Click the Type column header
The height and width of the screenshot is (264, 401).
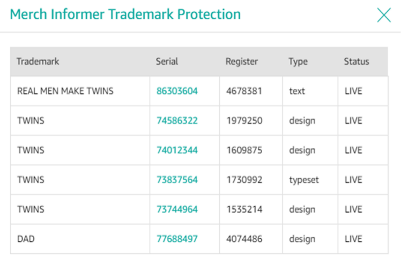(x=298, y=62)
